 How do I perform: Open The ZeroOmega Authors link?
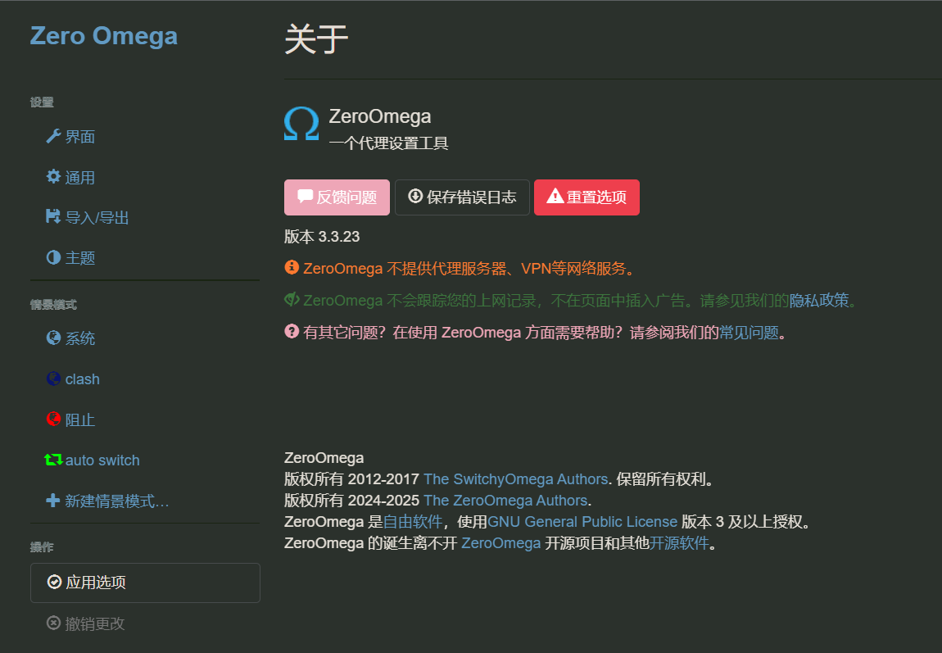pos(505,501)
